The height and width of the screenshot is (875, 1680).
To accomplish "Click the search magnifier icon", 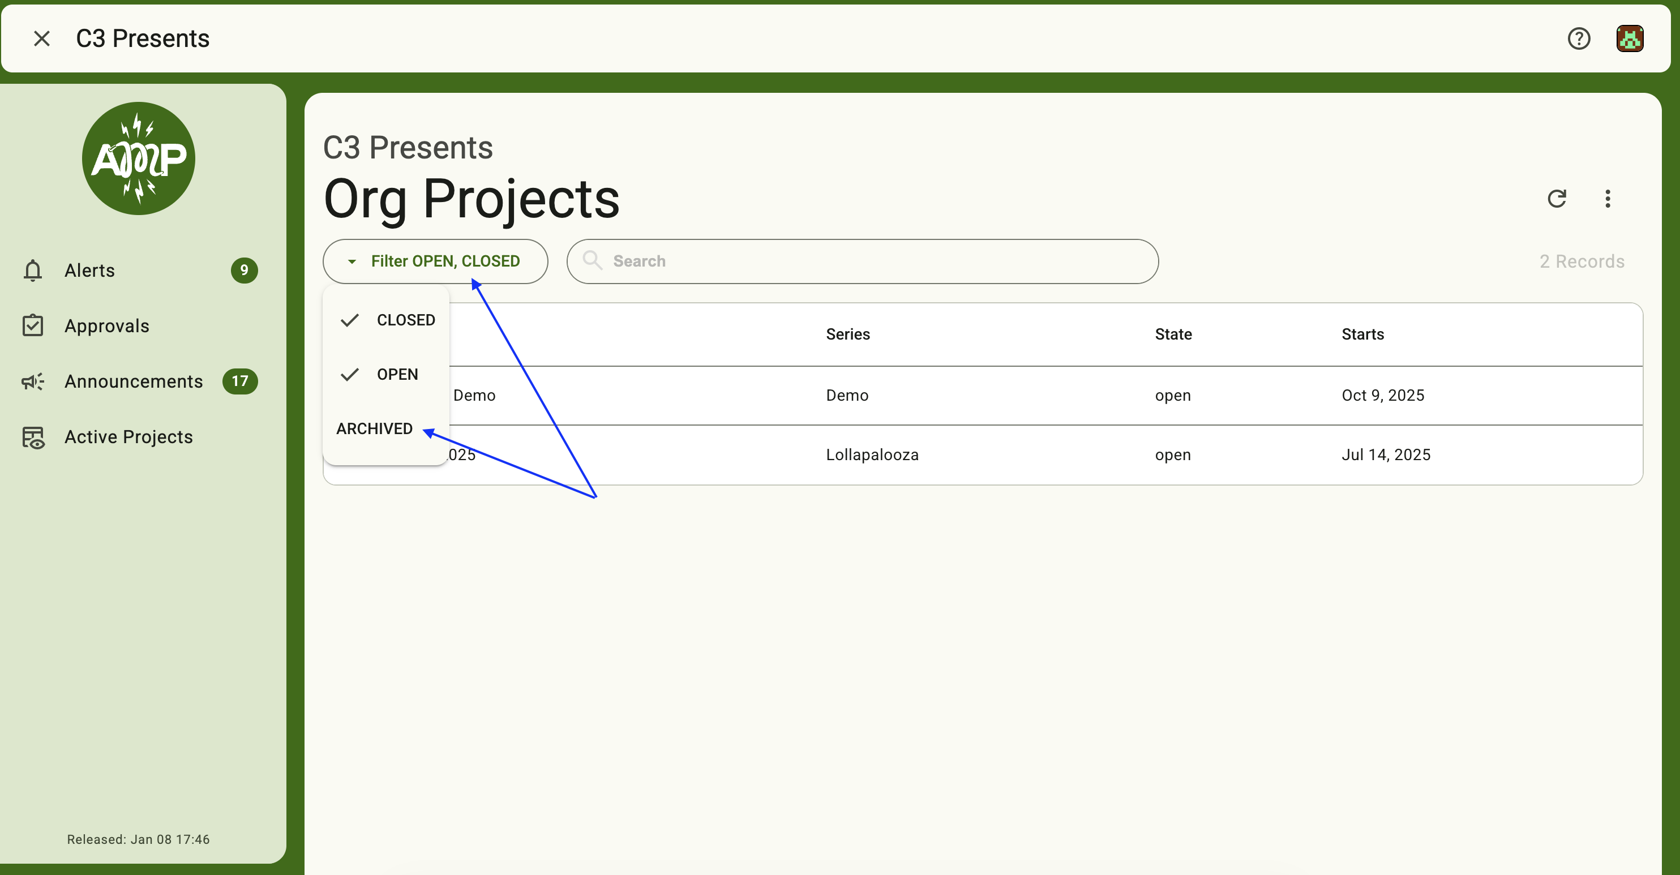I will pos(592,260).
